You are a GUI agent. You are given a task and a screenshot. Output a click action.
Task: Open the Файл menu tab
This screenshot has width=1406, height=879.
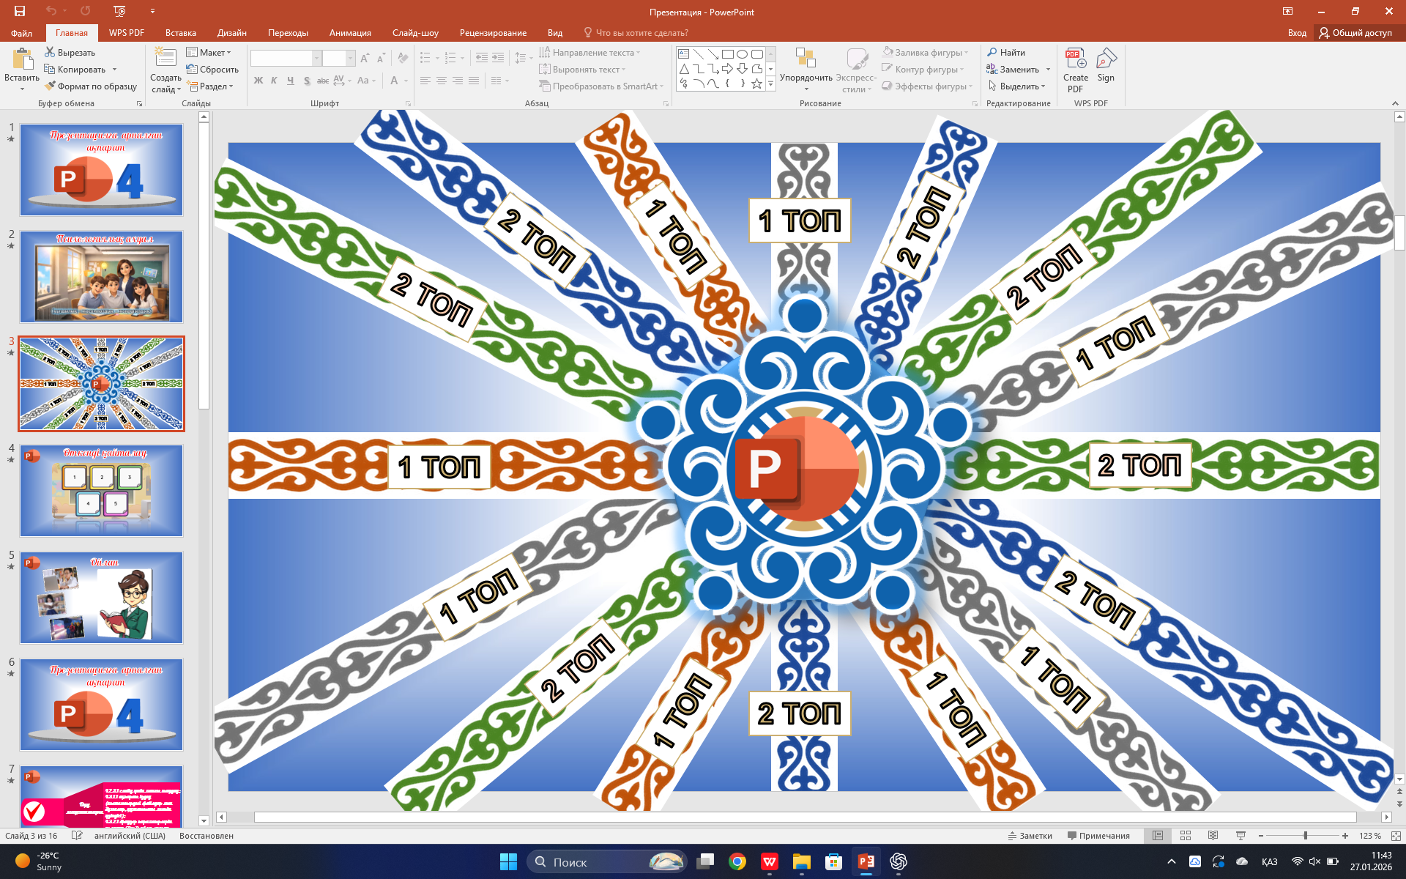21,33
